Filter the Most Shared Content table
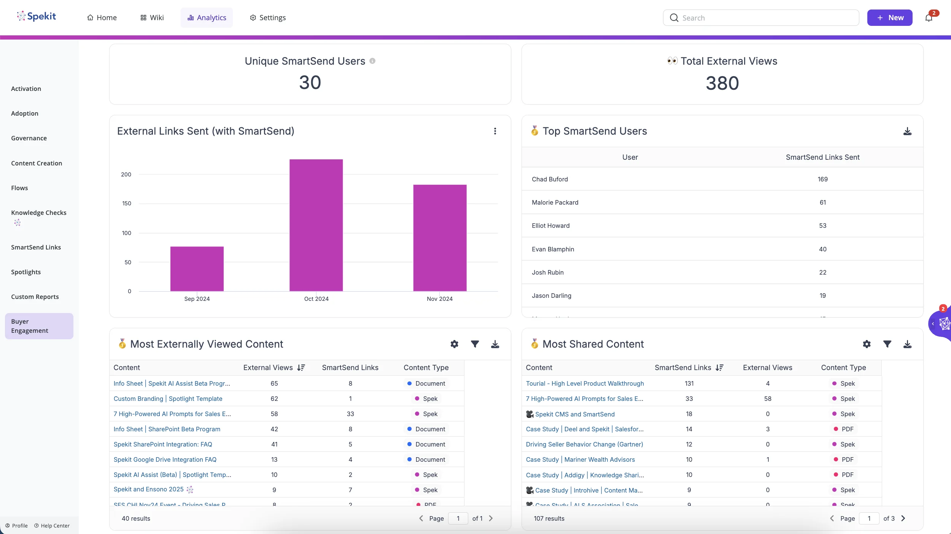 tap(887, 344)
